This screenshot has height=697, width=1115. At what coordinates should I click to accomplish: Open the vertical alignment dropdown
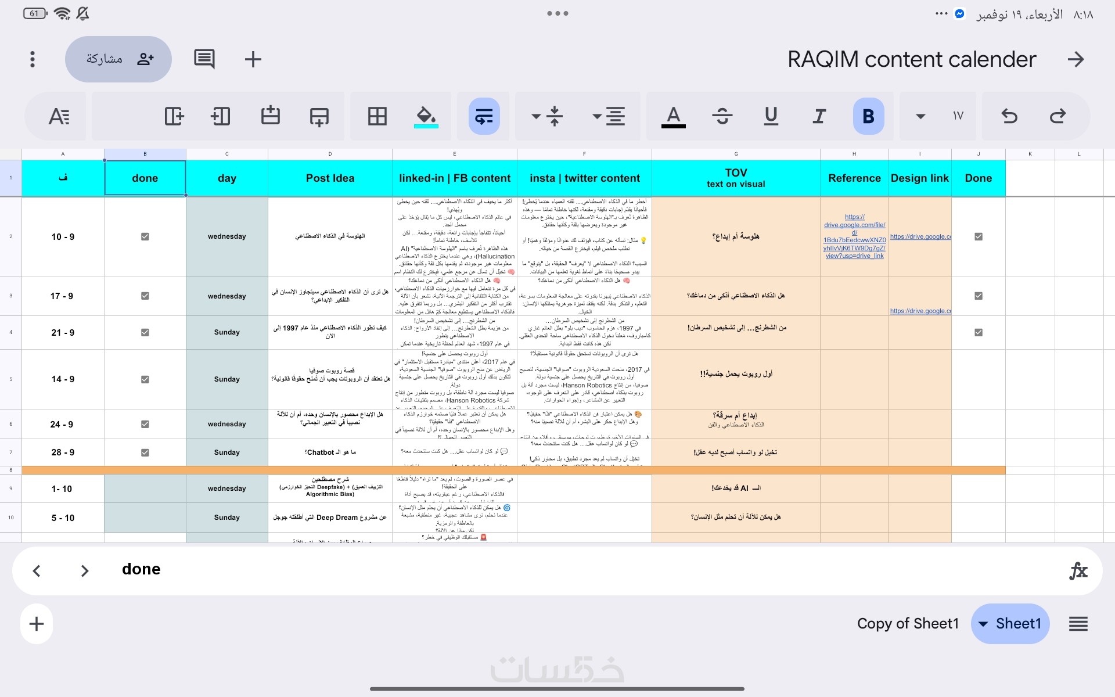tap(546, 116)
